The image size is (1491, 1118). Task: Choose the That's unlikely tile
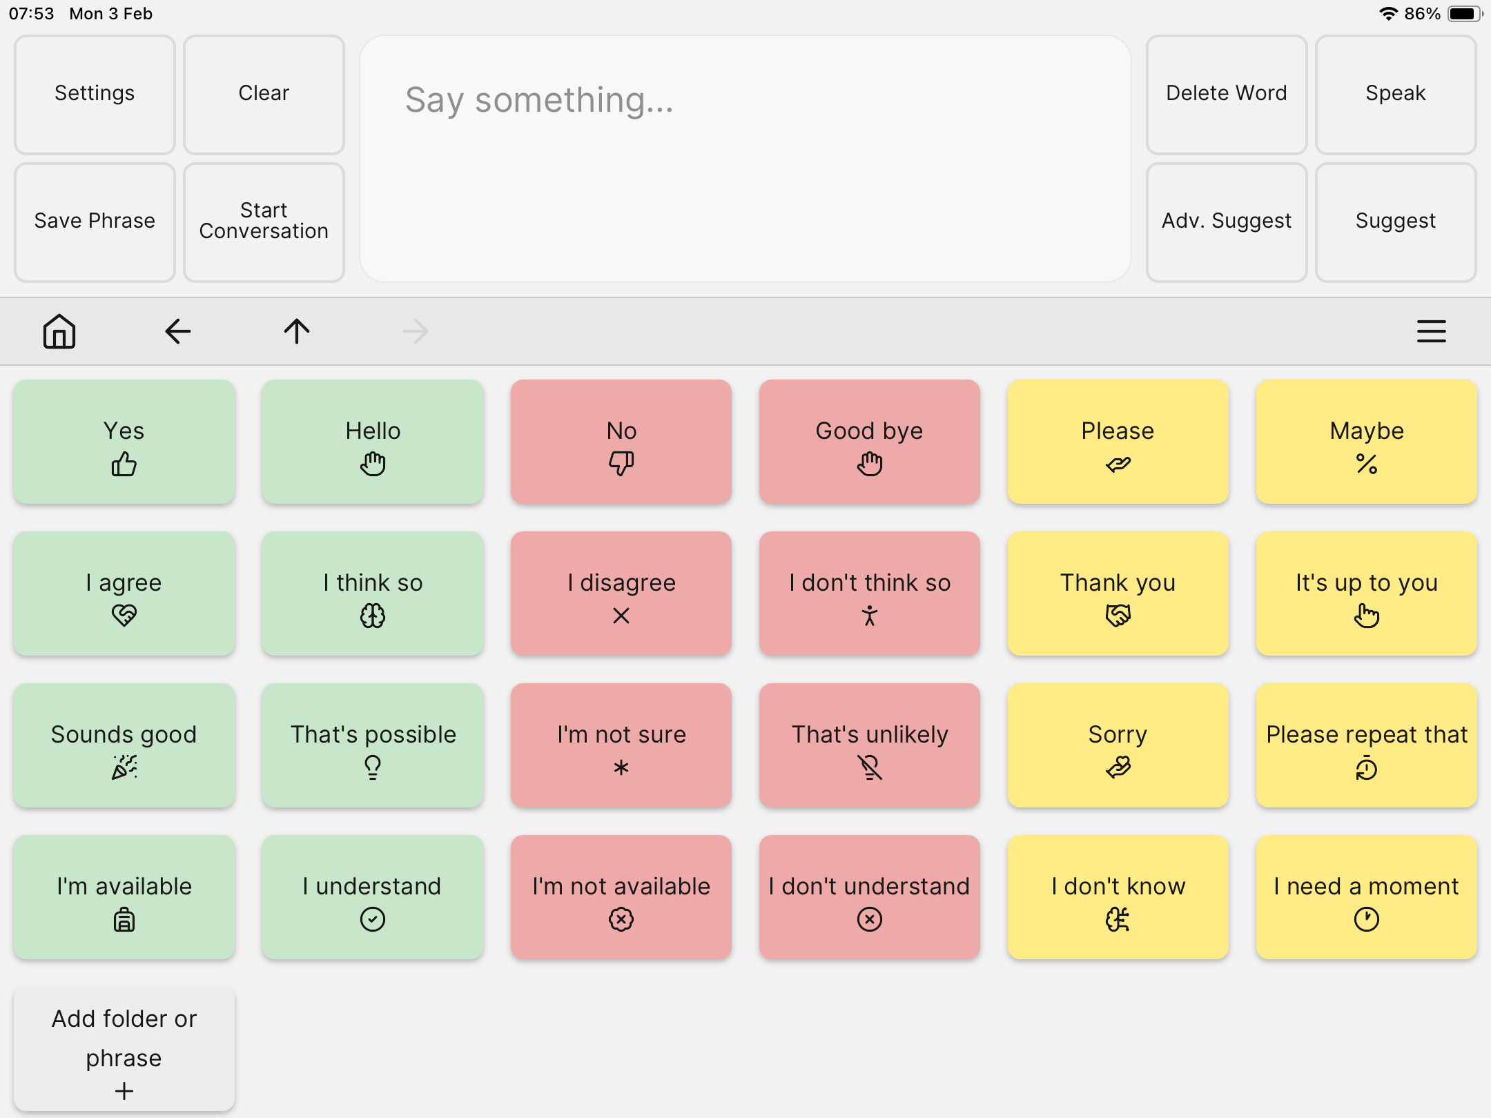point(870,745)
